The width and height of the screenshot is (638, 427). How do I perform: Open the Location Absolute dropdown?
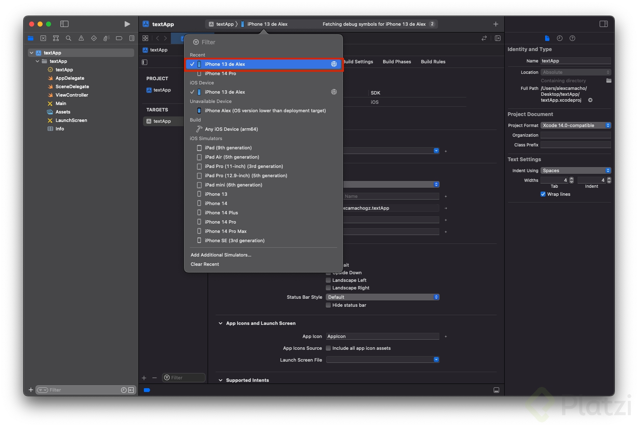[x=576, y=72]
